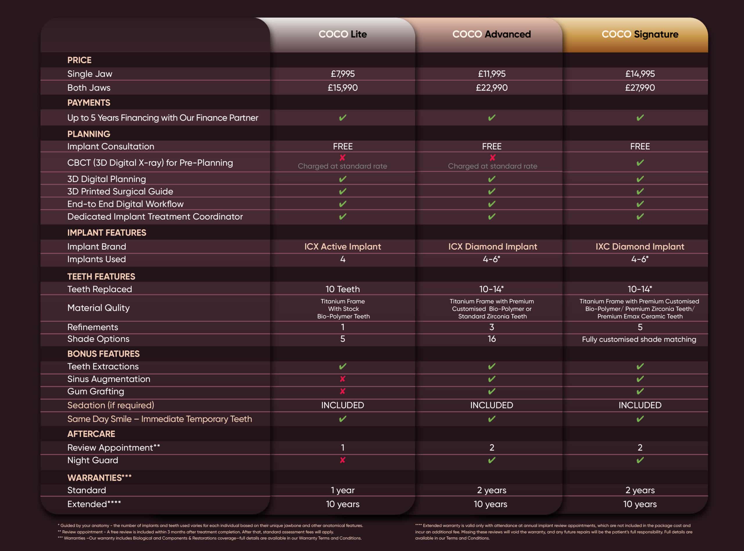Click Advanced check for 3D Printed Surgical Guide

(491, 191)
